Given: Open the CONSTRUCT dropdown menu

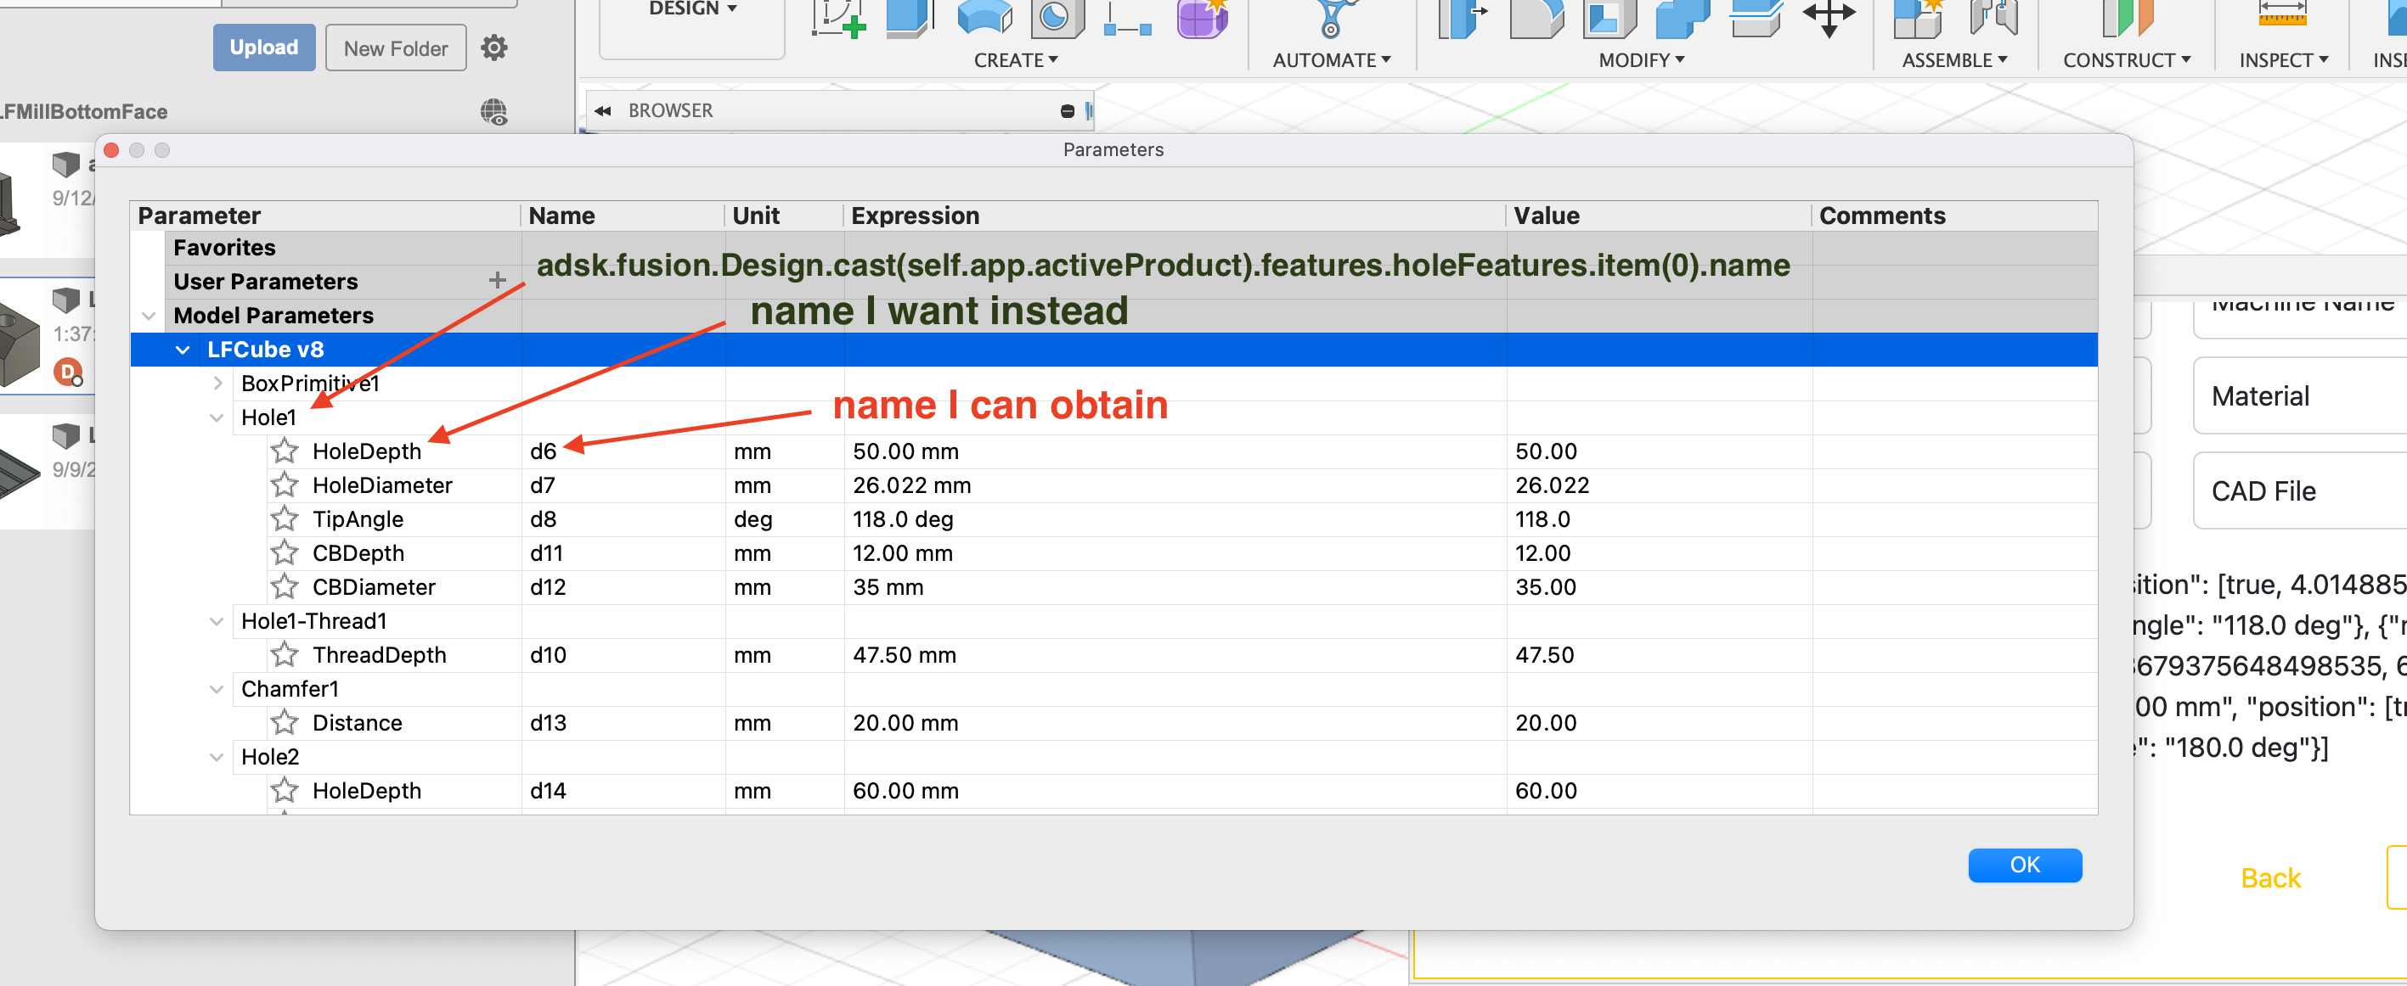Looking at the screenshot, I should tap(2126, 61).
